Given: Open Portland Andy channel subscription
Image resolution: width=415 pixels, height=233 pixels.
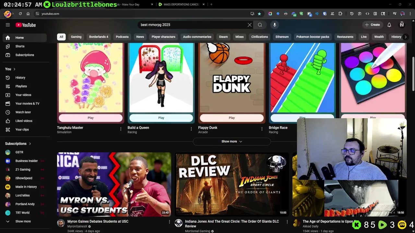Looking at the screenshot, I should pos(25,204).
